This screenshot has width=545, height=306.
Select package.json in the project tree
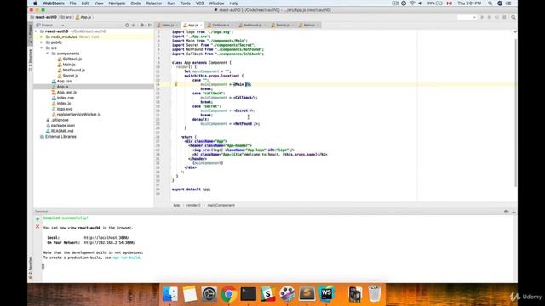[x=60, y=126]
